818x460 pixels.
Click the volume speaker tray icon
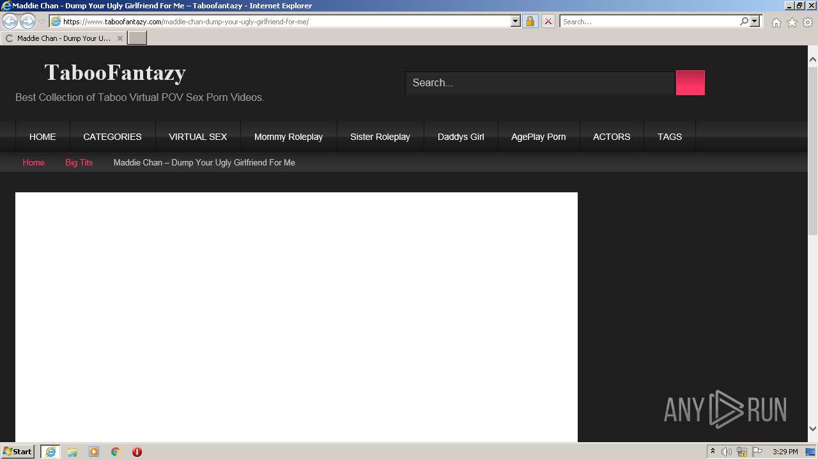[727, 452]
